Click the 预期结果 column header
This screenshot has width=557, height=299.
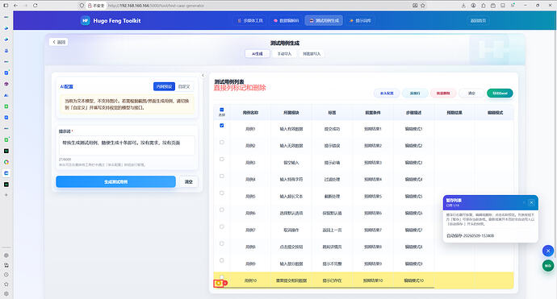(x=454, y=113)
